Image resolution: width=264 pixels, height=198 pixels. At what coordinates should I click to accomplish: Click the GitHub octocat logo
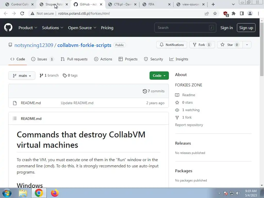(8, 28)
